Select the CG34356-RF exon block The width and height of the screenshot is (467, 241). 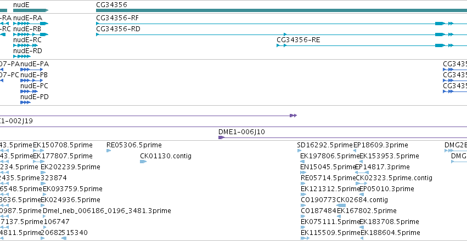(440, 24)
